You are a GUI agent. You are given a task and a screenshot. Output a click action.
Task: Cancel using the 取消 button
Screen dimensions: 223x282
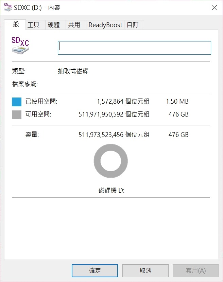[x=145, y=270]
